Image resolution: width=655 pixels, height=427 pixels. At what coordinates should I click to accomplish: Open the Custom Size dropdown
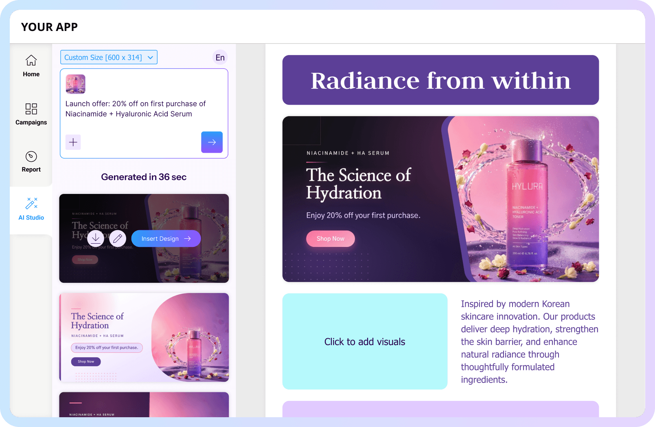(109, 57)
